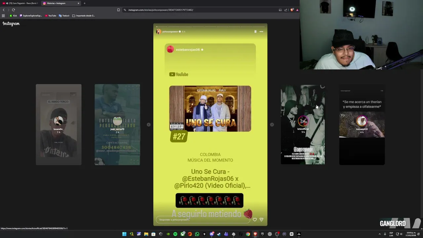Open site settings icon in address bar
The width and height of the screenshot is (423, 238).
[125, 10]
